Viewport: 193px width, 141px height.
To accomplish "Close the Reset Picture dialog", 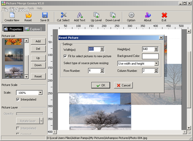I will pos(161,38).
